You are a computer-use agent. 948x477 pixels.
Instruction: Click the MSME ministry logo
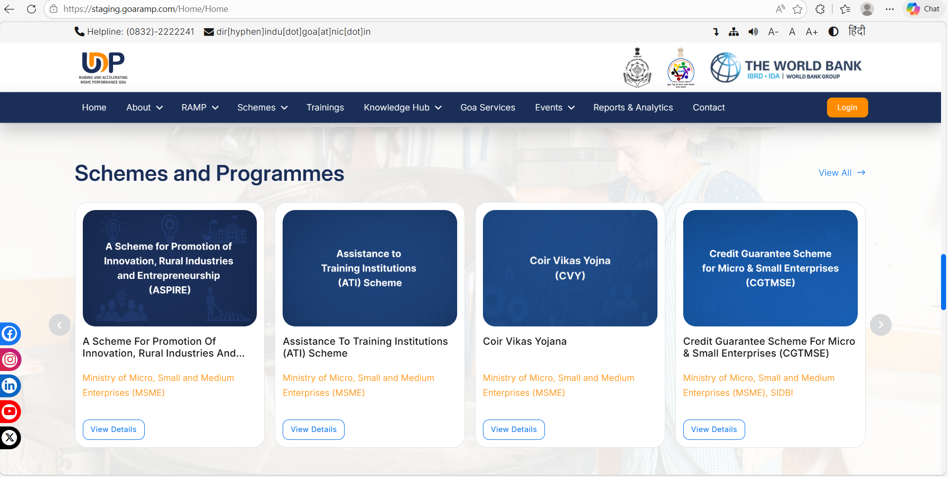point(681,68)
